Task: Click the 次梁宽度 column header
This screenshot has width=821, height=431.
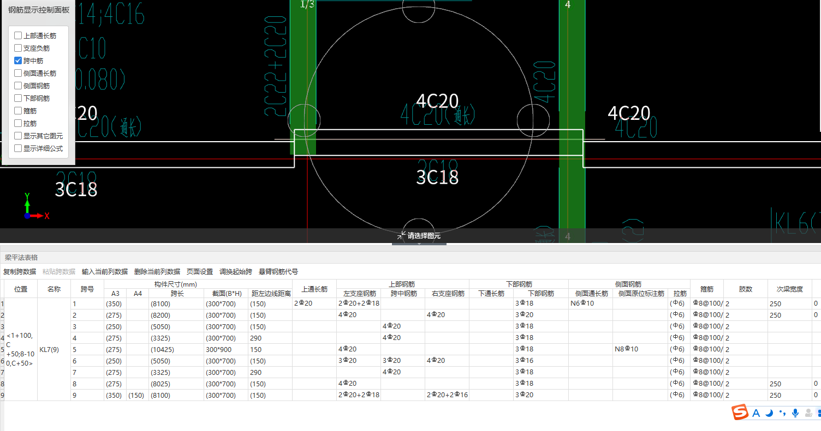Action: [790, 289]
